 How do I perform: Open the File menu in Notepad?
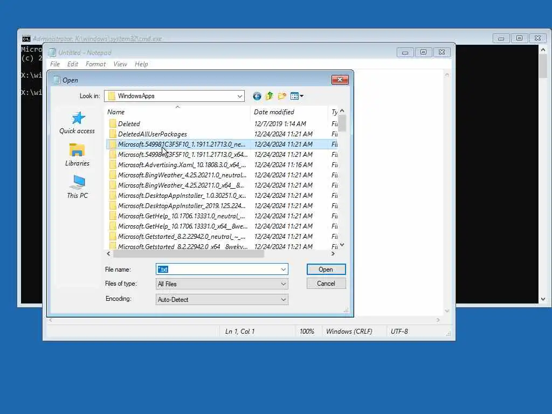[x=55, y=64]
